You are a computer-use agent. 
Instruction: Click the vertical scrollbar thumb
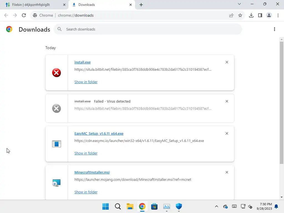[x=282, y=103]
